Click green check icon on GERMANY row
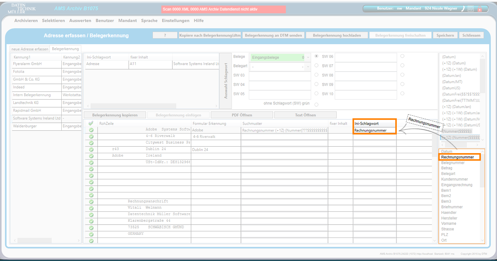 (91, 234)
